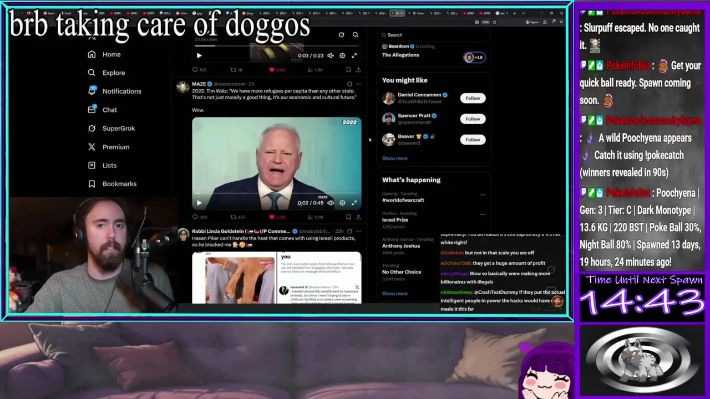Image resolution: width=710 pixels, height=399 pixels.
Task: Unmute the 0:23 video
Action: (331, 55)
